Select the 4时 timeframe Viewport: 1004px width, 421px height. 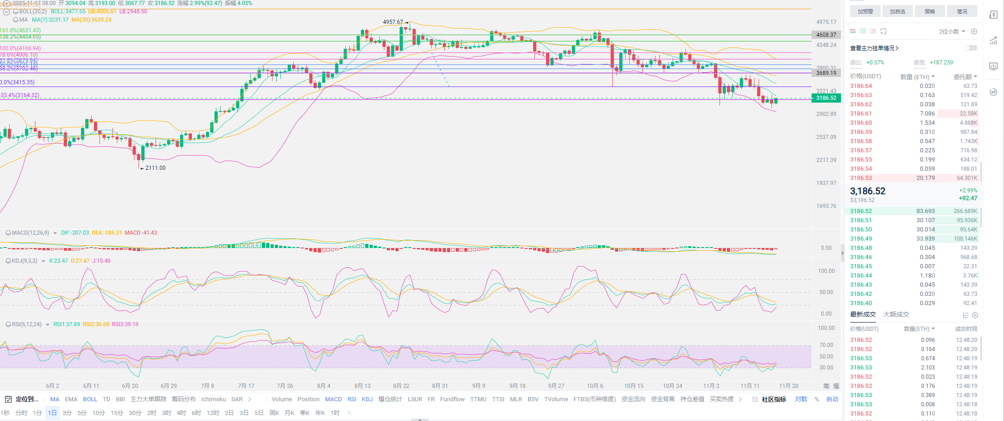(181, 413)
